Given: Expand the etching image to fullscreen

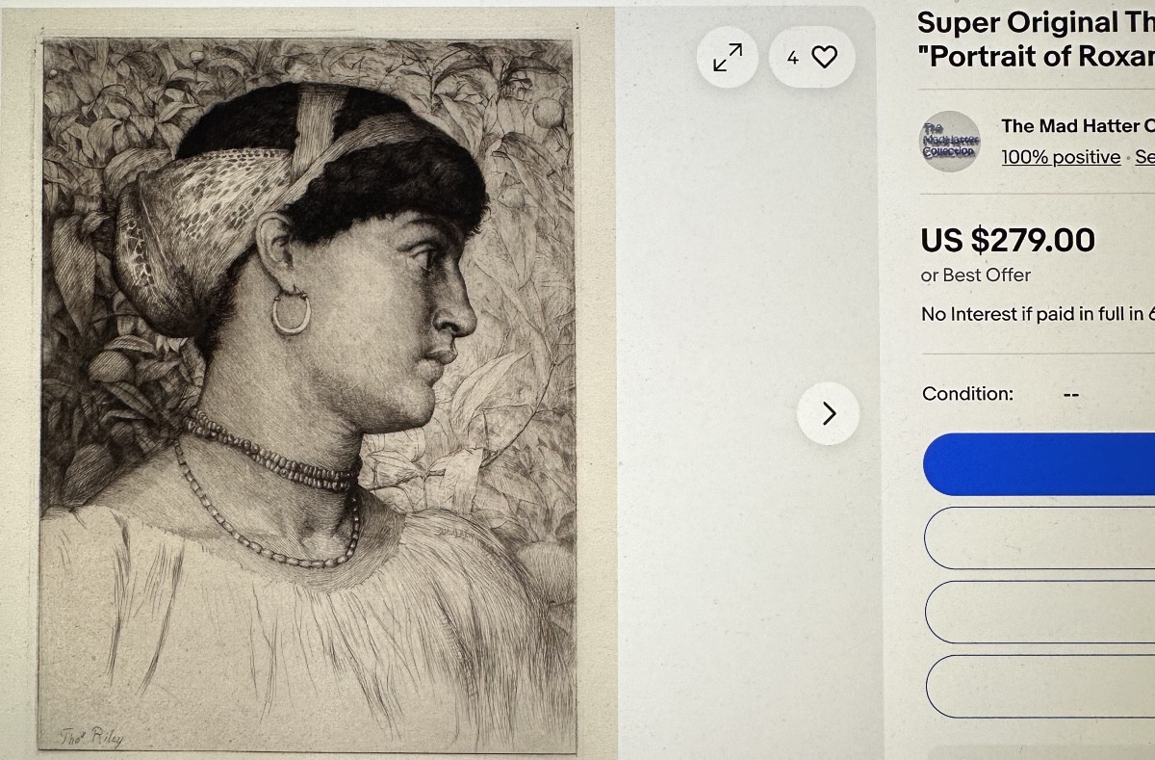Looking at the screenshot, I should (728, 58).
